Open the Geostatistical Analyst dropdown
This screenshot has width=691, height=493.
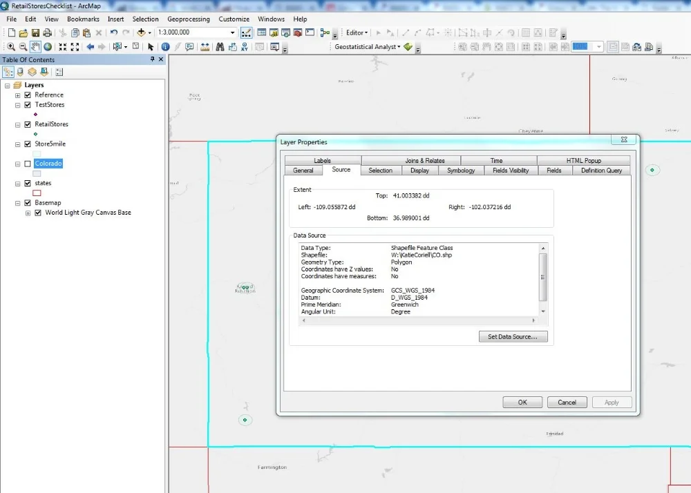[368, 47]
